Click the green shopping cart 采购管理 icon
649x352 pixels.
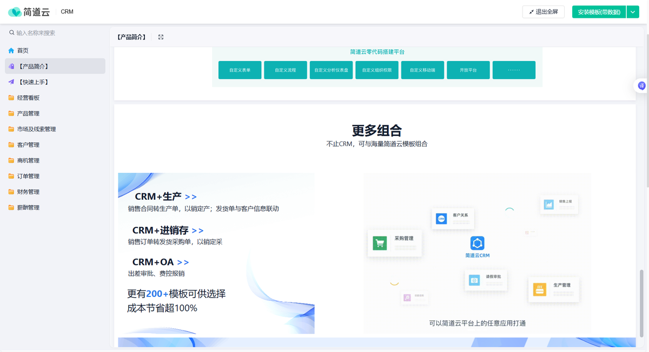point(380,243)
